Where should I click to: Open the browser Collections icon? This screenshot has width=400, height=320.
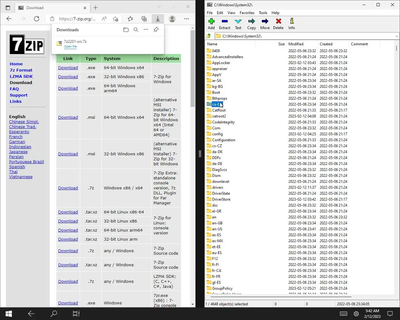144,19
